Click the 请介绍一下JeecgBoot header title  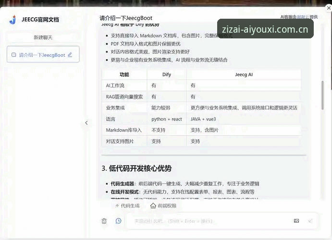(x=126, y=18)
